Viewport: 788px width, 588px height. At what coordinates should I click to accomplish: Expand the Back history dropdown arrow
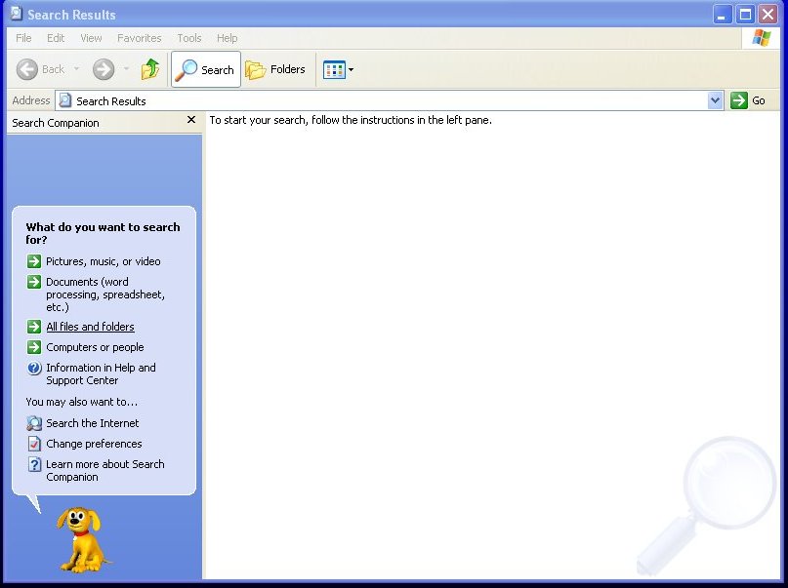point(76,69)
